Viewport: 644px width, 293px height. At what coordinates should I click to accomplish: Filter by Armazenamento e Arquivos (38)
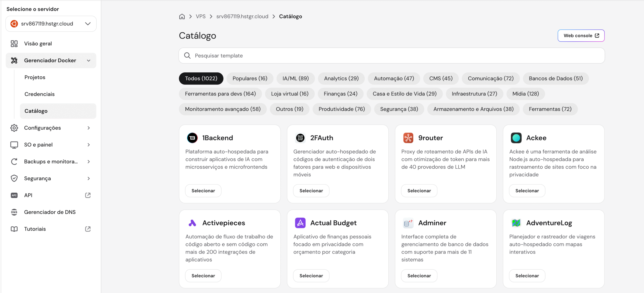[473, 109]
